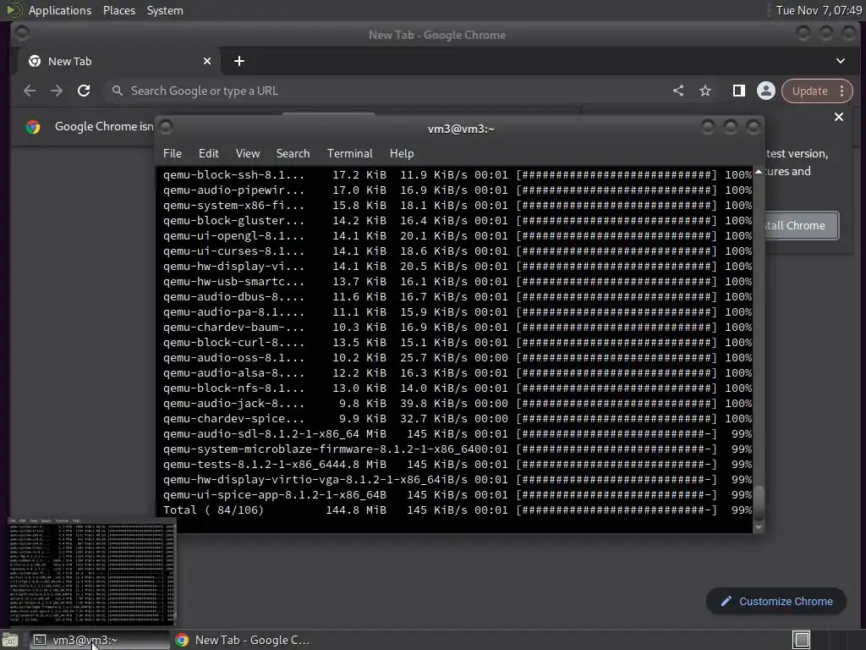Click the Update button in Chrome
This screenshot has height=650, width=866.
click(809, 91)
